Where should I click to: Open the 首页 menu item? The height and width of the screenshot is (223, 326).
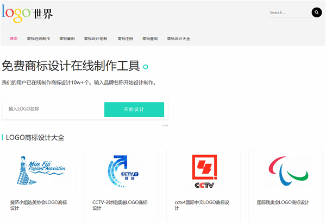14,39
